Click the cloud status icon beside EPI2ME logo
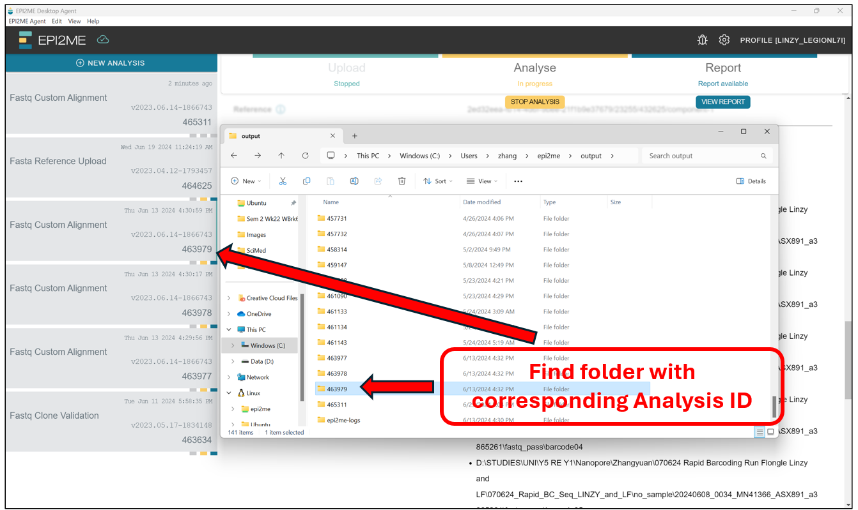 (103, 40)
